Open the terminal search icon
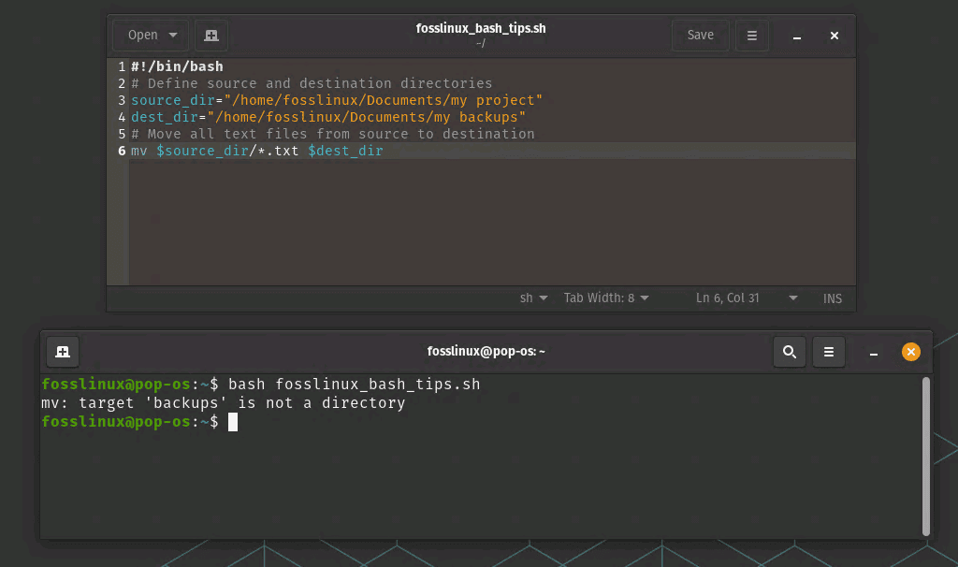The width and height of the screenshot is (958, 567). coord(790,352)
